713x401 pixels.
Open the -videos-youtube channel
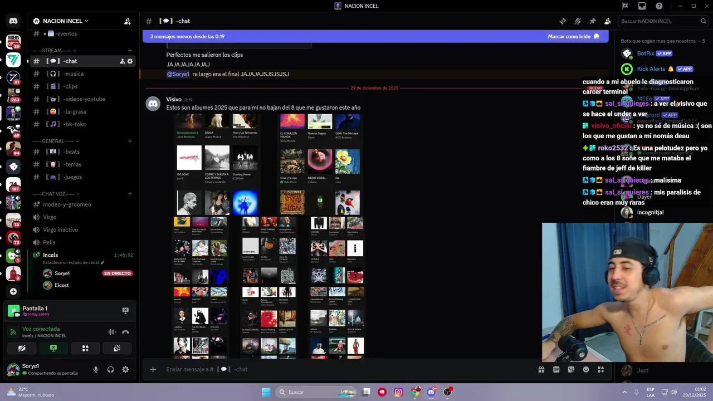pyautogui.click(x=81, y=99)
